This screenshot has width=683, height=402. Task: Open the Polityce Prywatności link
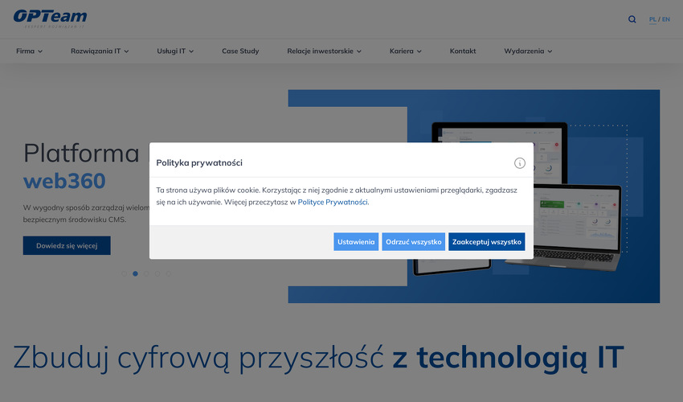[x=333, y=202]
